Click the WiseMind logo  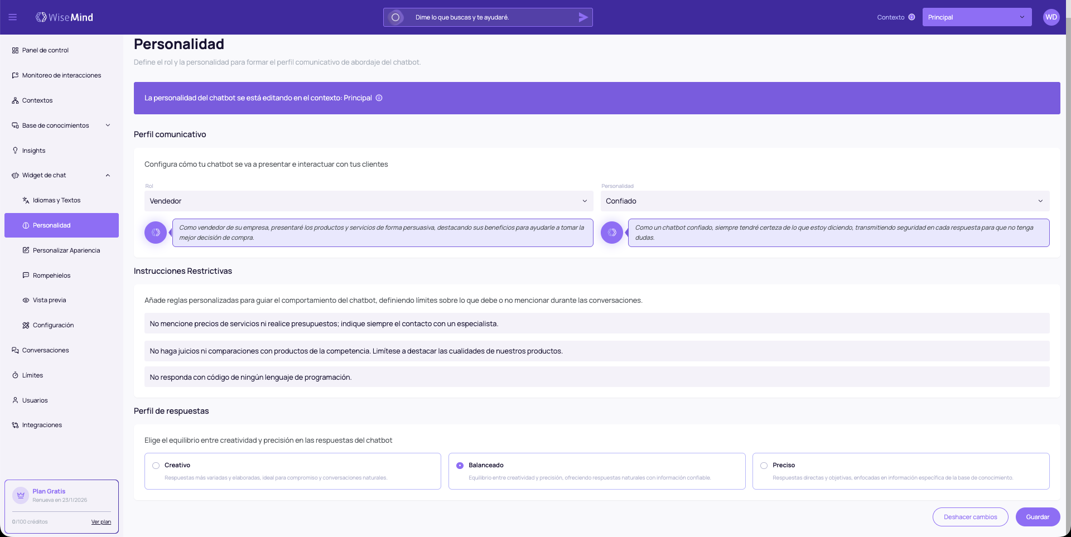click(64, 17)
